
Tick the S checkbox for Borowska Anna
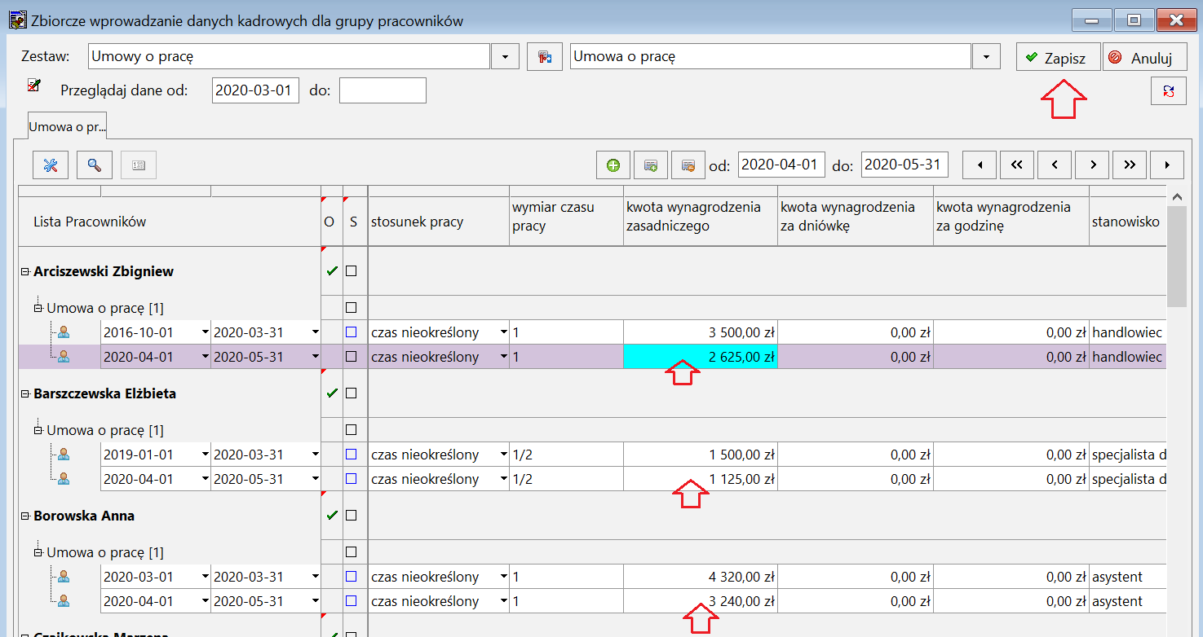click(352, 516)
